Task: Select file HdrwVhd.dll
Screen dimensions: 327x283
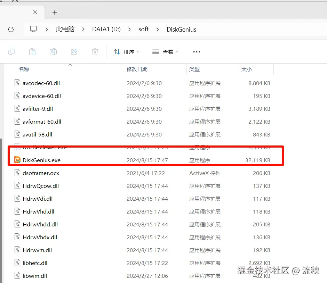Action: tap(38, 211)
